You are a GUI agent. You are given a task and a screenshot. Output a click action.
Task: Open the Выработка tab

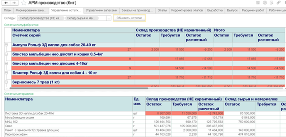[x=215, y=11]
